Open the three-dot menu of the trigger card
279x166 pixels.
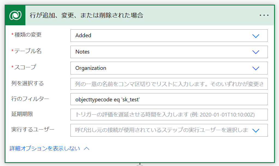click(264, 15)
